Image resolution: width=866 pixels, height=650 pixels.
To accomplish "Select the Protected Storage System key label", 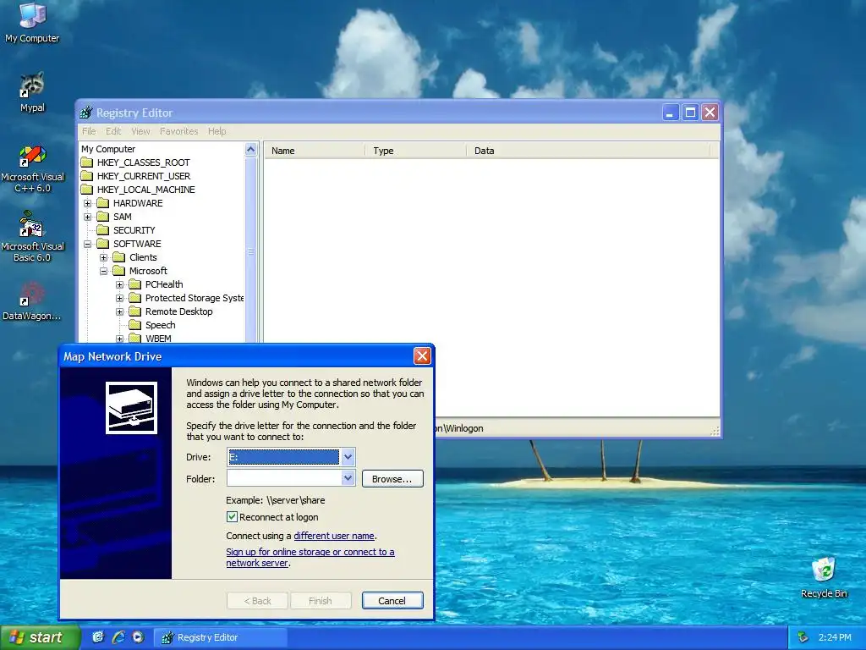I will point(194,298).
